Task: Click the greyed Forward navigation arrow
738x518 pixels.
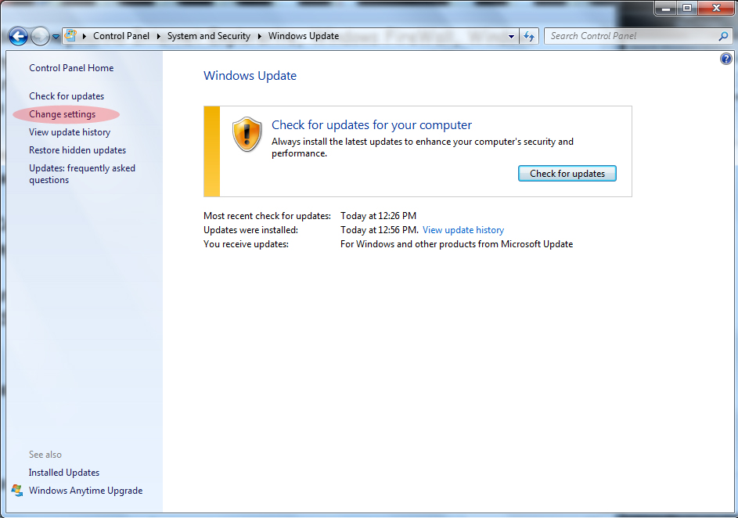Action: pyautogui.click(x=40, y=36)
